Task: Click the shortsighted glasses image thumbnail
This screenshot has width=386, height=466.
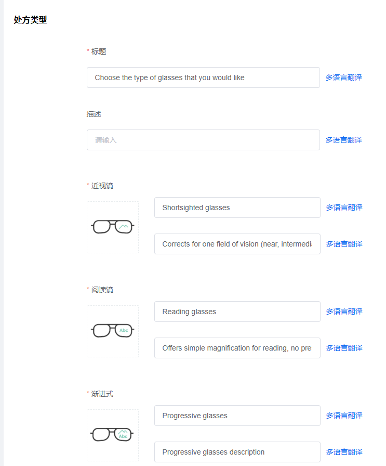Action: pos(113,227)
